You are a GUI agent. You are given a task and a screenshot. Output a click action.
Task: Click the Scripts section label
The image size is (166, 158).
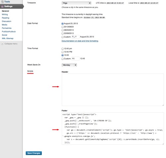pos(30,71)
